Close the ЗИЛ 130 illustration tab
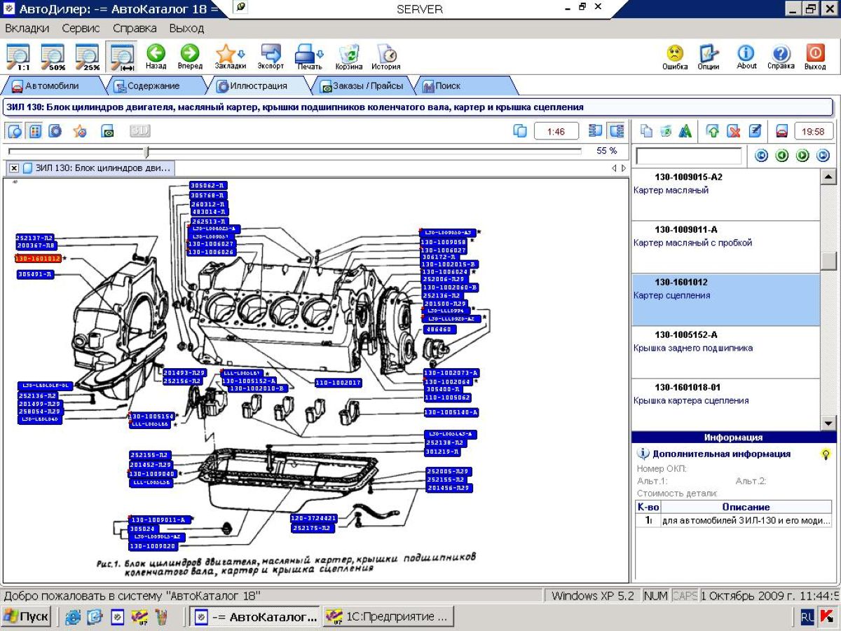841x631 pixels. click(x=14, y=168)
